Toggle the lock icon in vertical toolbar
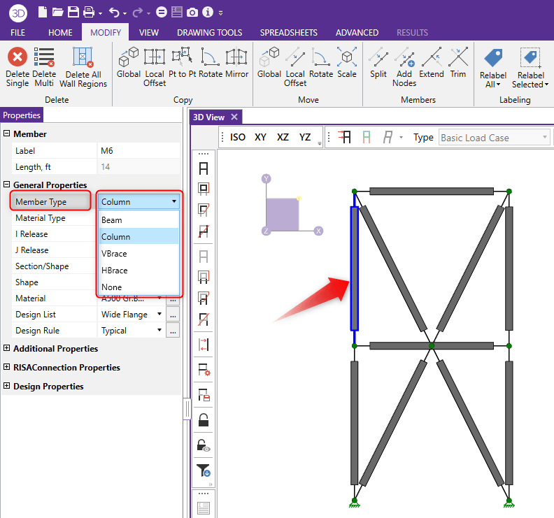This screenshot has height=518, width=554. pyautogui.click(x=204, y=420)
